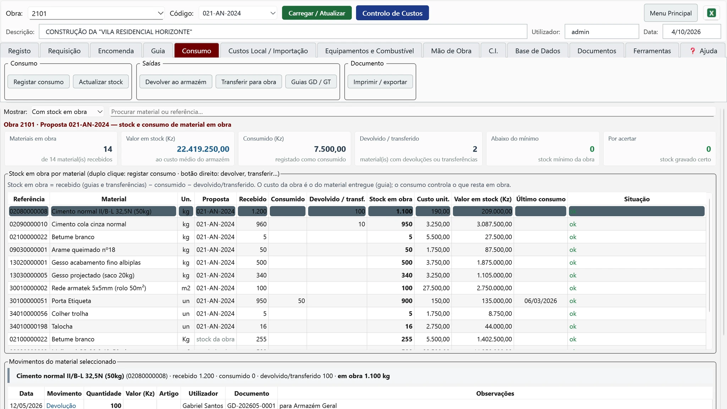This screenshot has width=727, height=409.
Task: Click the Utilizador admin field
Action: point(602,32)
